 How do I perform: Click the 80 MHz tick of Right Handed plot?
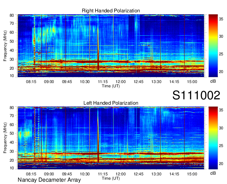tap(12, 15)
